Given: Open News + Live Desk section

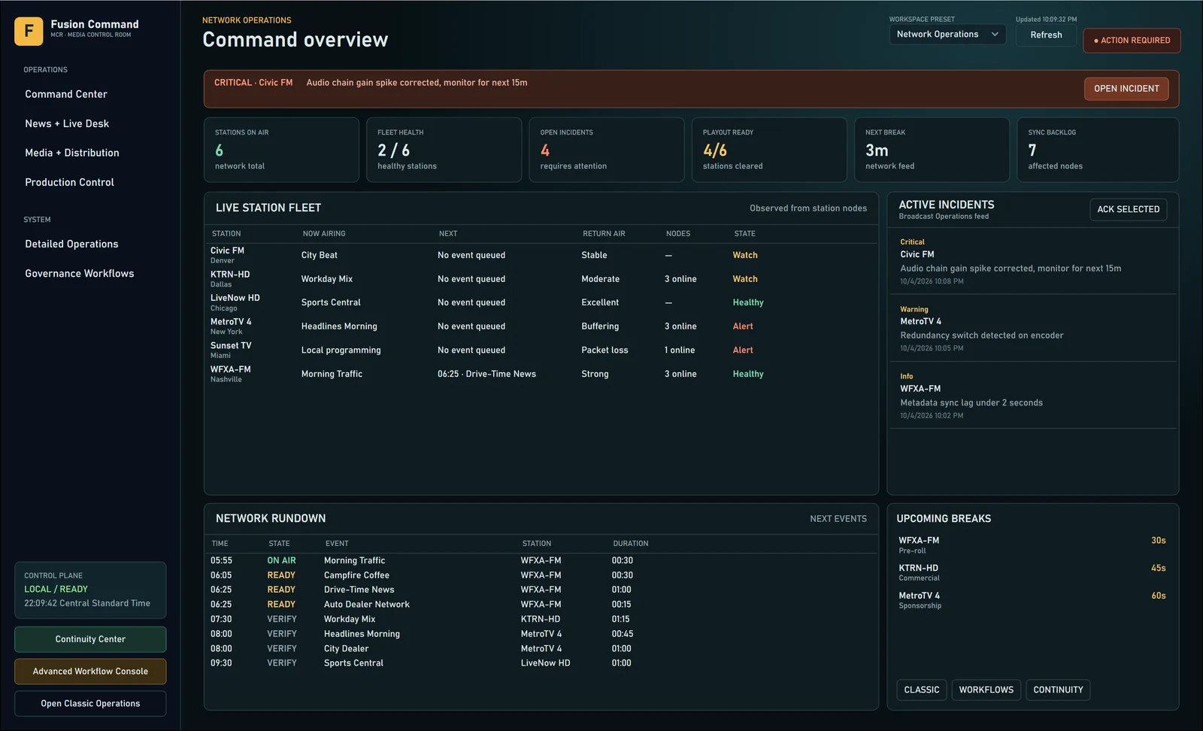Looking at the screenshot, I should (x=67, y=123).
